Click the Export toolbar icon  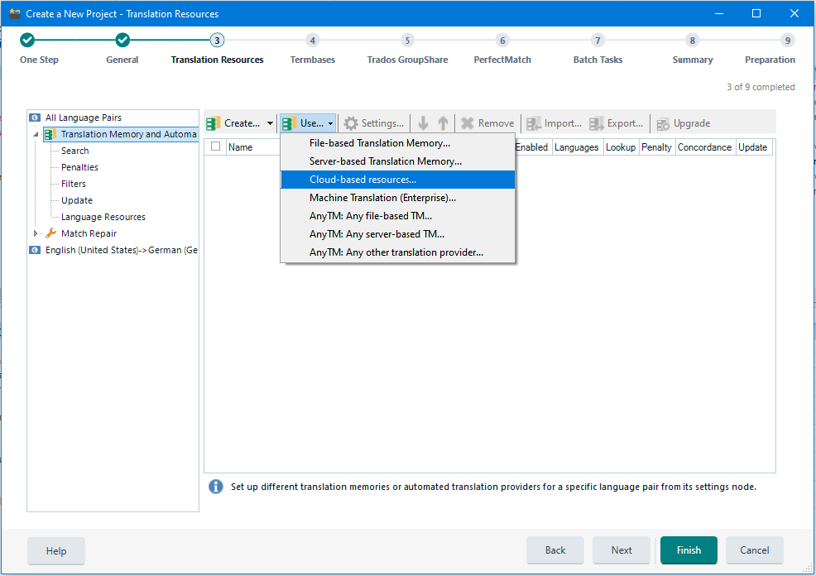[597, 123]
